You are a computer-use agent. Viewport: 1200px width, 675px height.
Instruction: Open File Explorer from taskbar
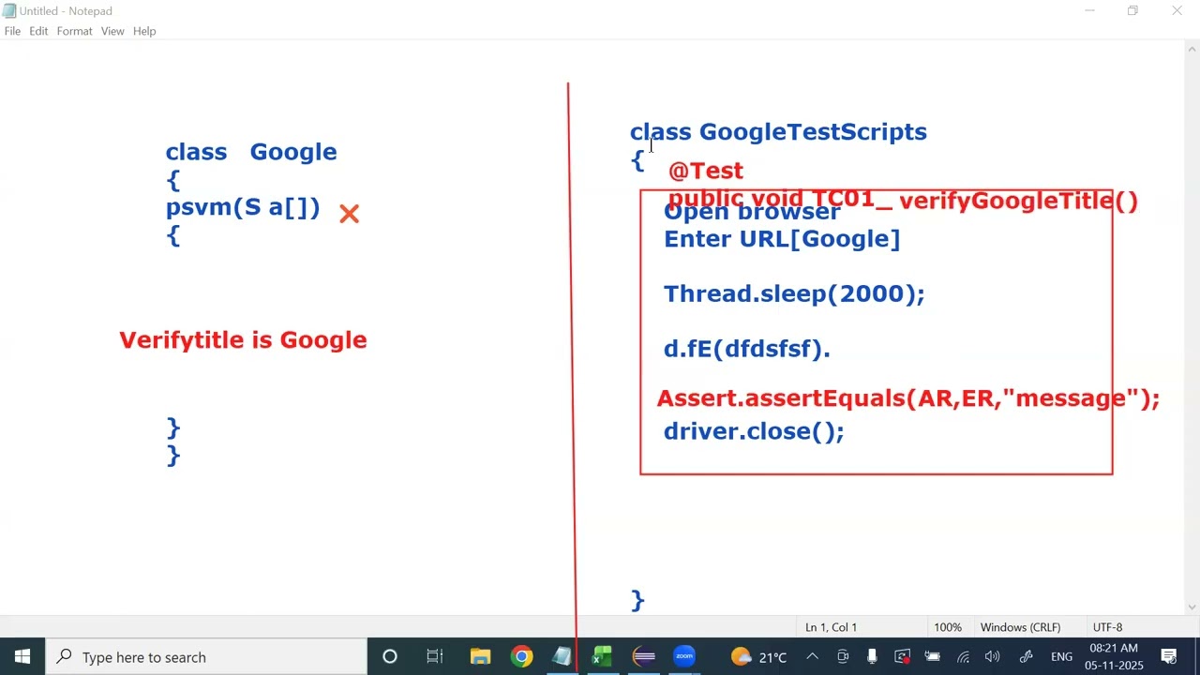480,657
